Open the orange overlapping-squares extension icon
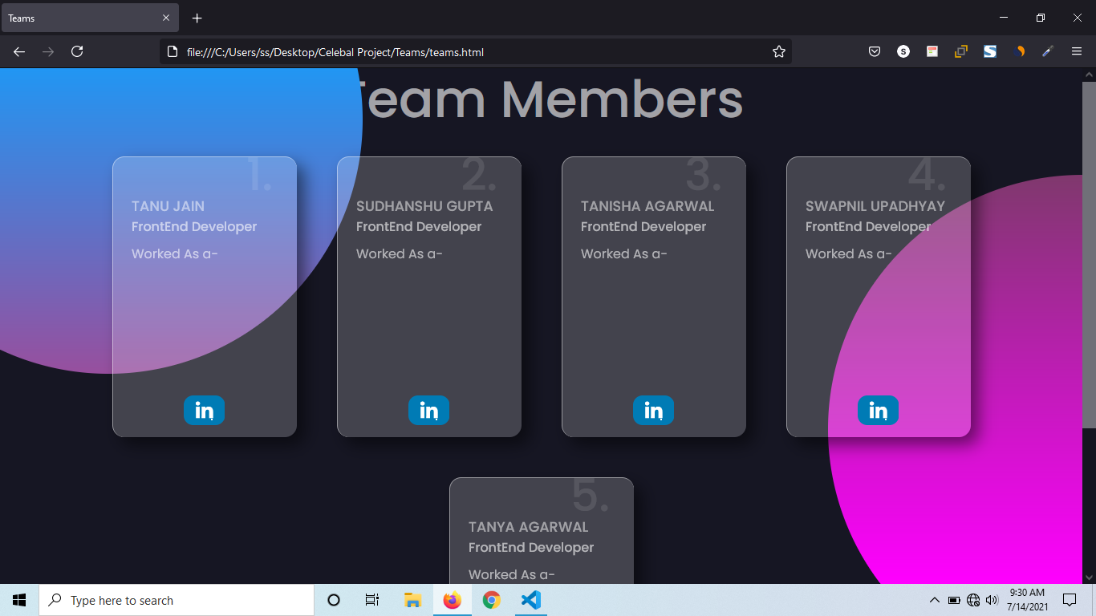Image resolution: width=1096 pixels, height=616 pixels. [961, 51]
